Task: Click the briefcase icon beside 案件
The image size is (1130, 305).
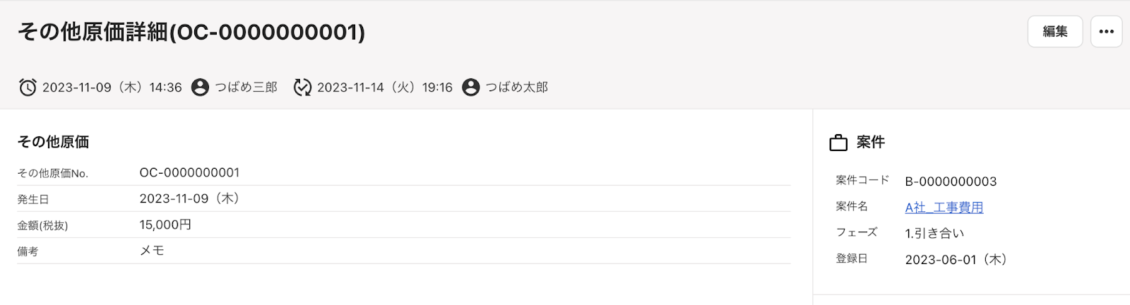Action: click(x=838, y=143)
